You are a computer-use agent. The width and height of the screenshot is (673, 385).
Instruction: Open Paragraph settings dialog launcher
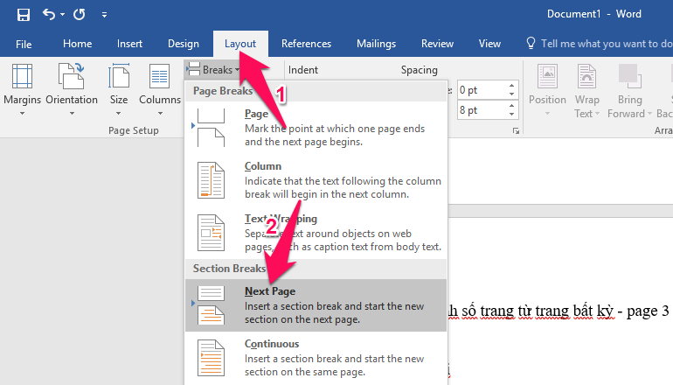tap(516, 130)
